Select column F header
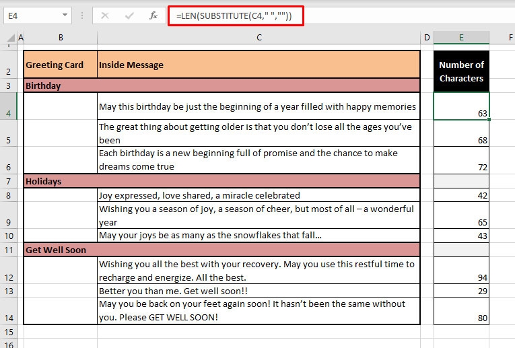Screen dimensions: 515x348 (502, 38)
